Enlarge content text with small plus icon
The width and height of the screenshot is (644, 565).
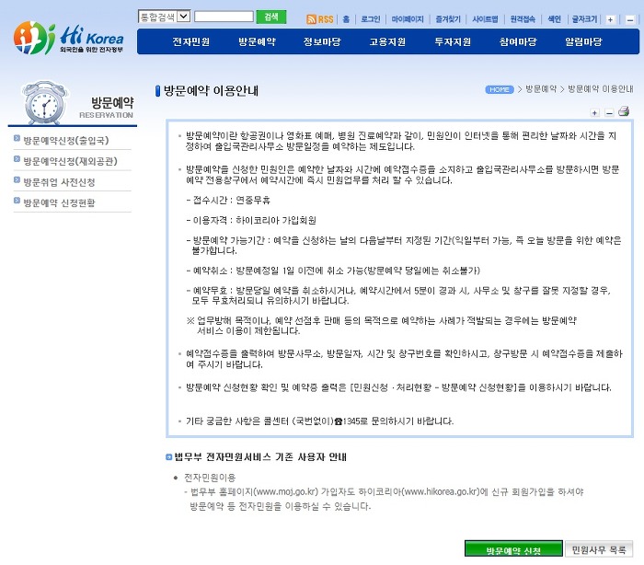[x=594, y=112]
